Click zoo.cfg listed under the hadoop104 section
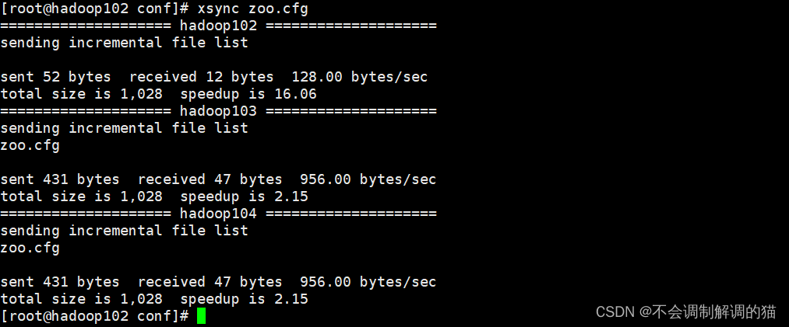Screen dimensions: 789x327 [30, 248]
